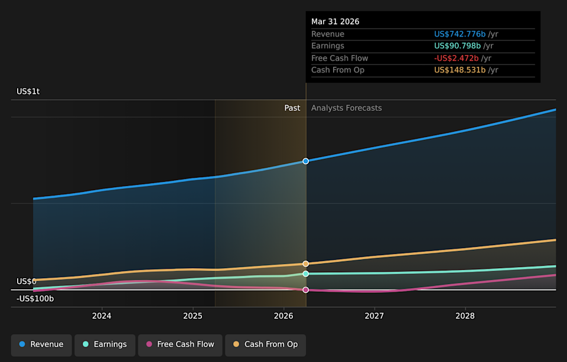This screenshot has width=567, height=362.
Task: Click the pink Free Cash Flow legend dot
Action: coord(149,344)
